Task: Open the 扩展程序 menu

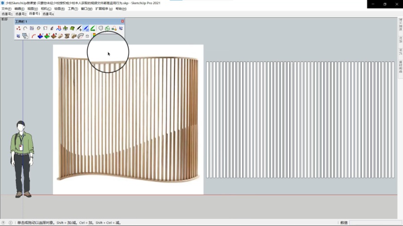Action: 104,9
